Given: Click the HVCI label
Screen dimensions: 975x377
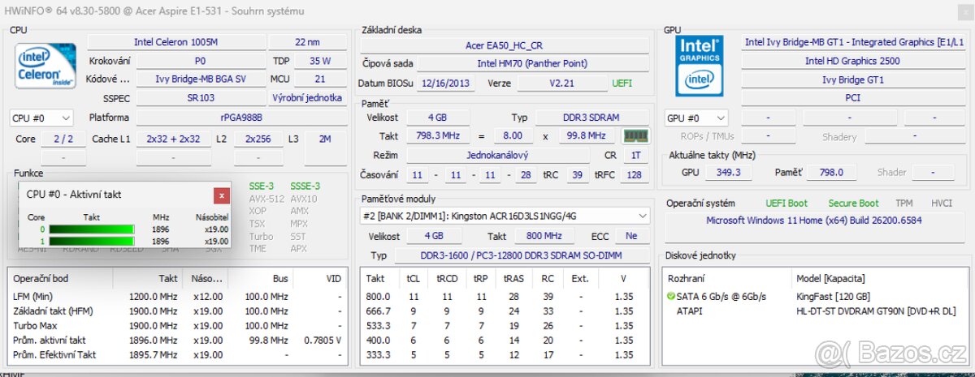Looking at the screenshot, I should tap(942, 203).
